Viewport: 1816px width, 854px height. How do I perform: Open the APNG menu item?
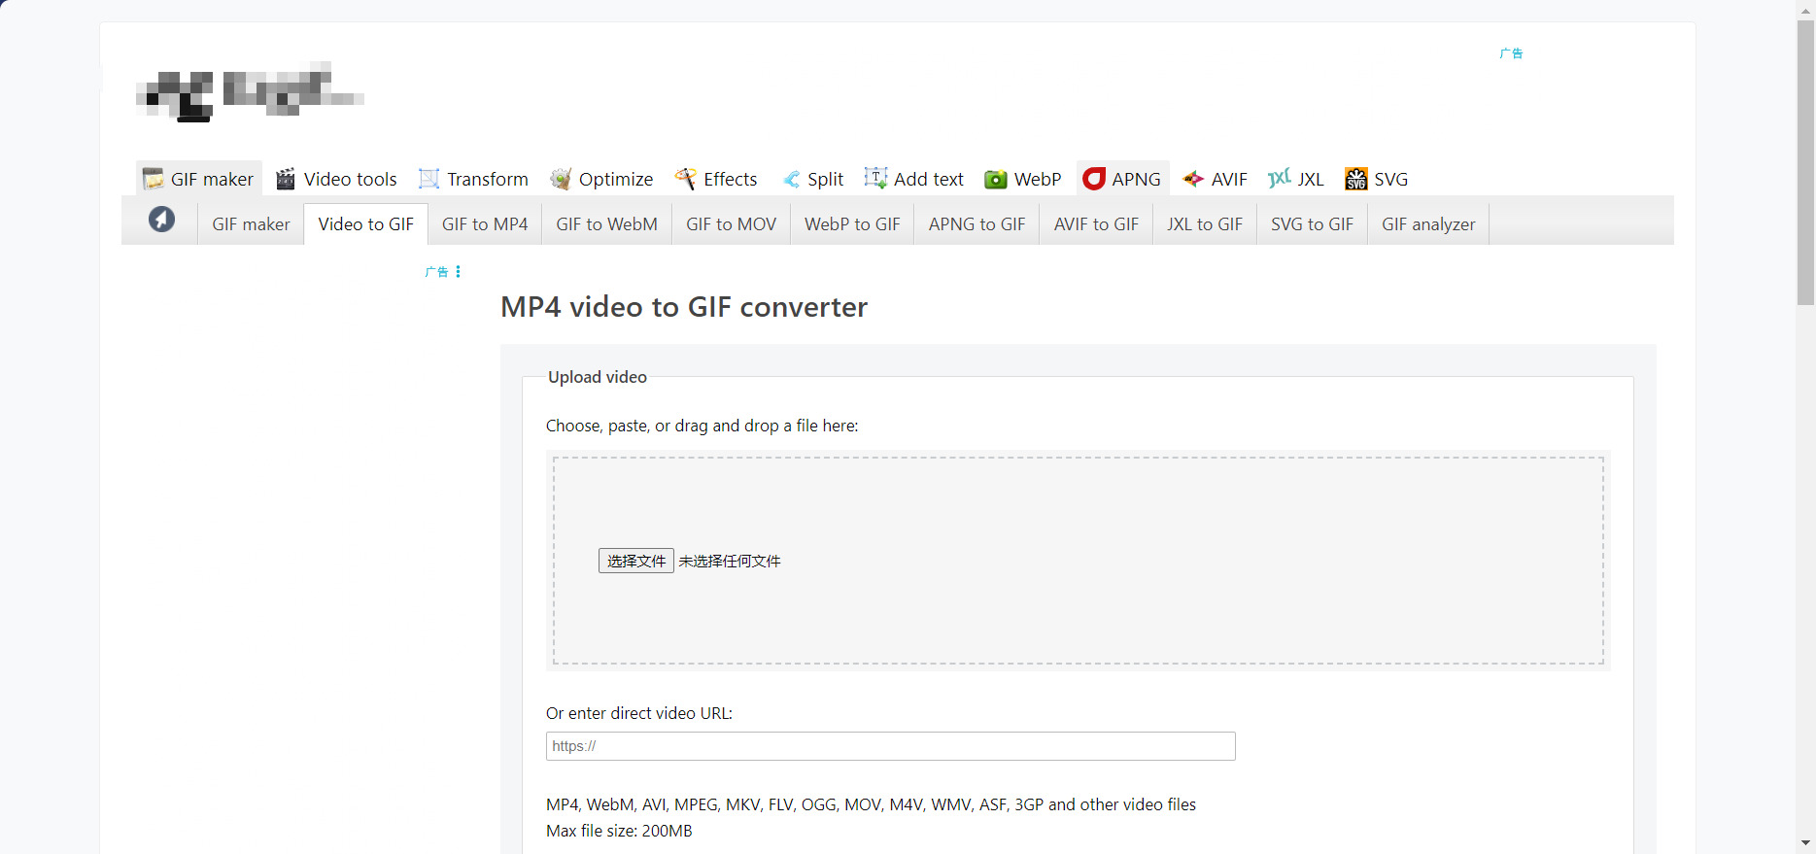tap(1123, 179)
